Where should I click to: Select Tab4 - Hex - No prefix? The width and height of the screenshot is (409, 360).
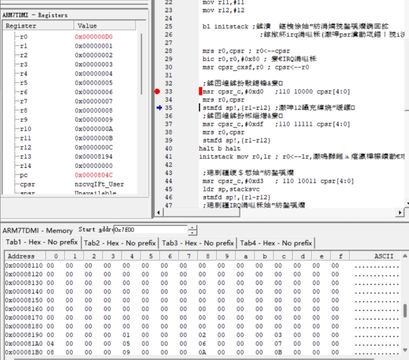pos(276,243)
